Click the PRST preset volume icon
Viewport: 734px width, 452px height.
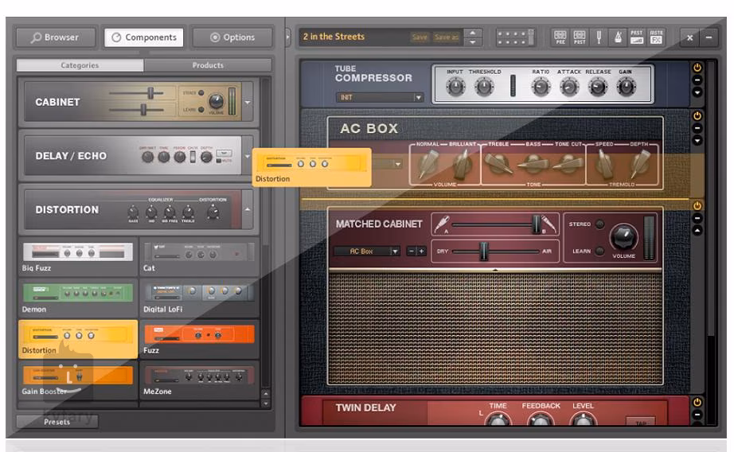637,37
